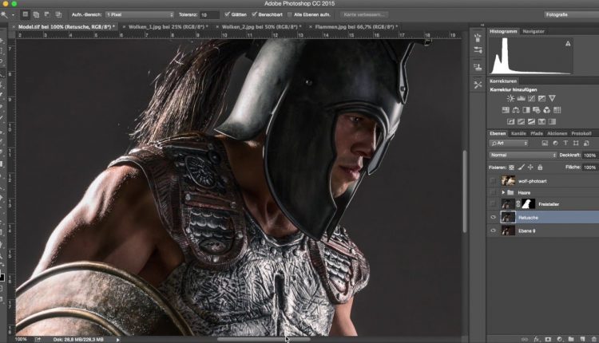Add a Curves adjustment layer
Screen dimensions: 599x343
(x=531, y=98)
